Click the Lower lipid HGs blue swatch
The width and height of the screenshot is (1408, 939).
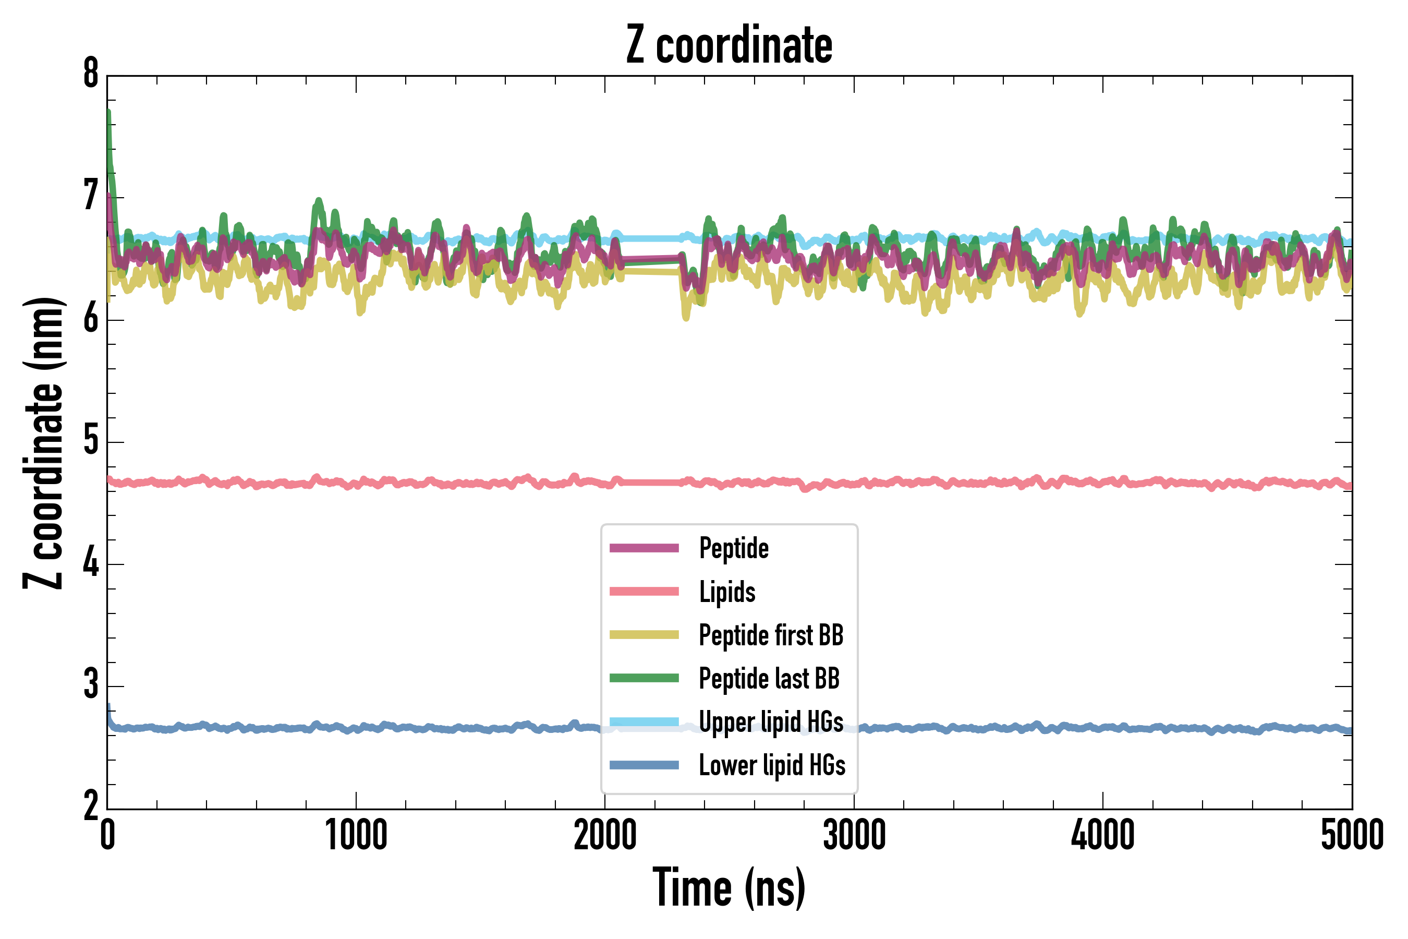644,765
